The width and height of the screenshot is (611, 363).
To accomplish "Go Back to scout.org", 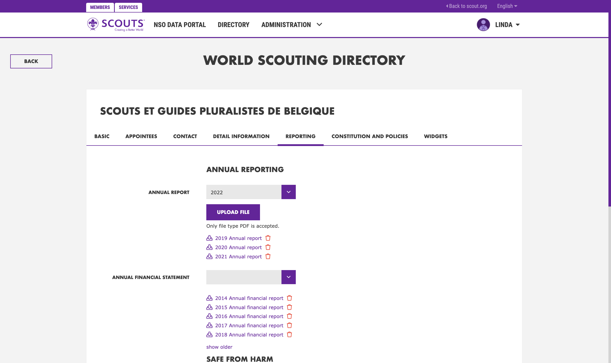I will [467, 6].
